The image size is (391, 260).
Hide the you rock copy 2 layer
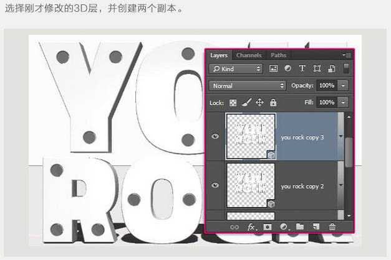(216, 185)
